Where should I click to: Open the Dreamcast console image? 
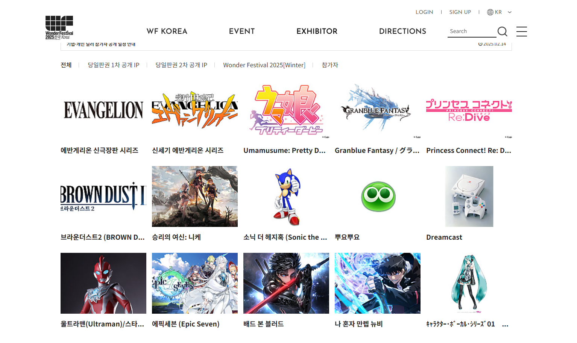(x=469, y=196)
